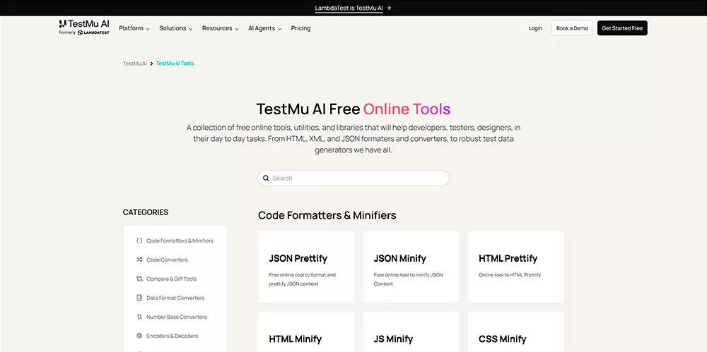Expand the AI Agents menu
Image resolution: width=707 pixels, height=352 pixels.
(264, 28)
